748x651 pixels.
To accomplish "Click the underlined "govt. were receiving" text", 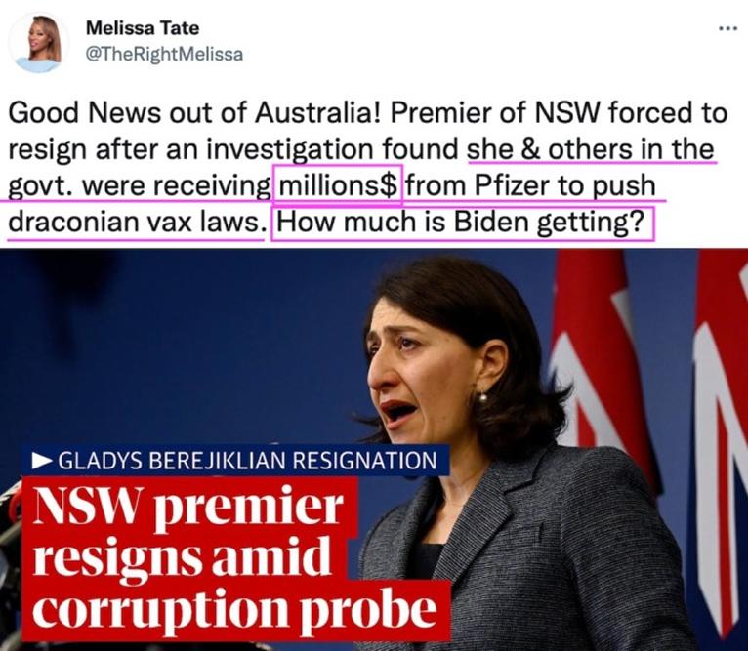I will [x=140, y=186].
